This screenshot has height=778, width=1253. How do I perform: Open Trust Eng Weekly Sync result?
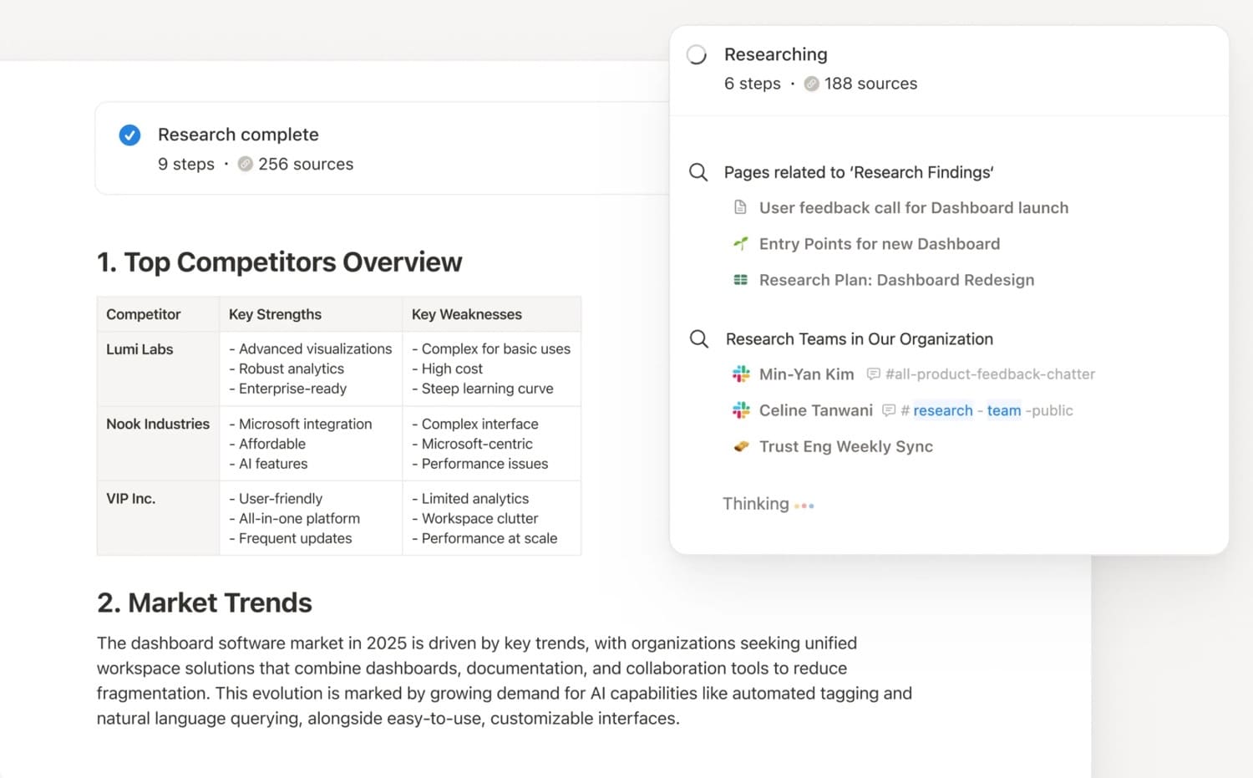coord(845,446)
